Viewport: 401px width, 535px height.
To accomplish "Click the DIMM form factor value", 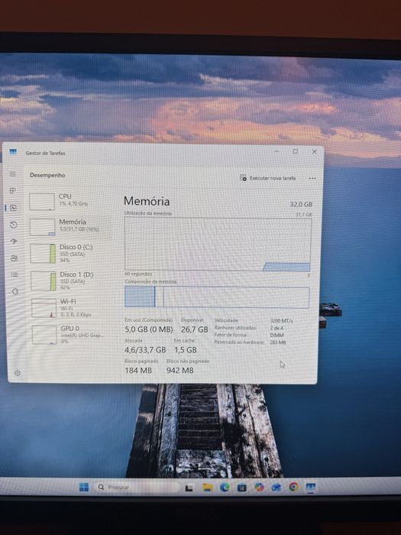I will tap(276, 335).
